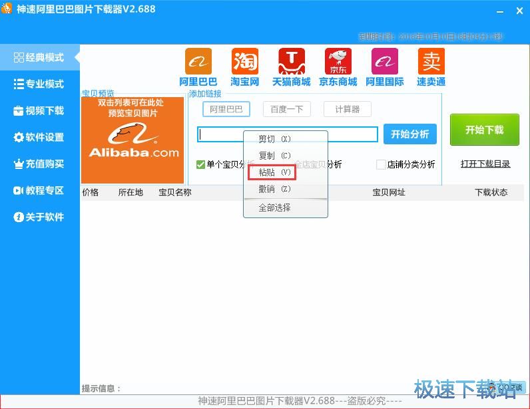Screen dimensions: 530x409
Task: Switch to 经典模式 in sidebar
Action: coord(39,57)
